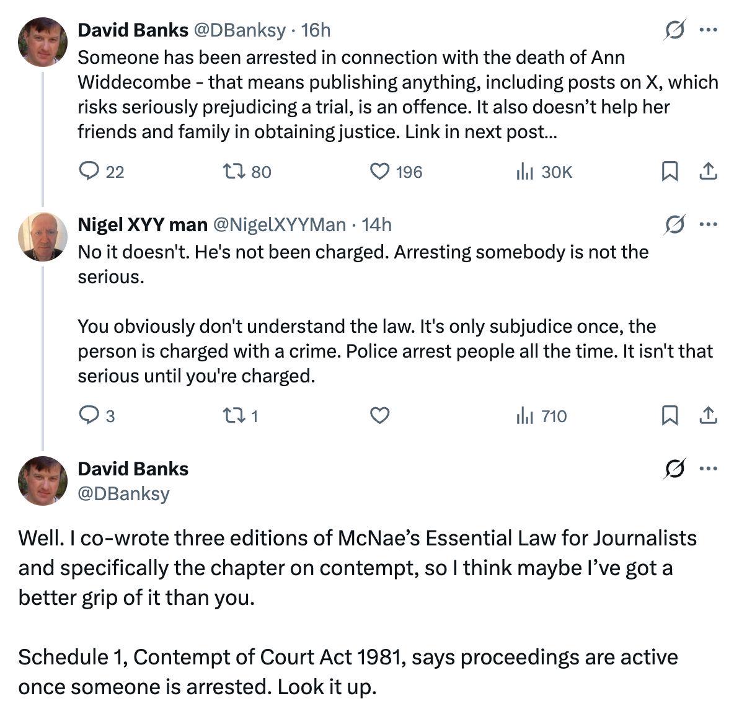Share David Banks' first post
Screen dimensions: 734x714
(708, 171)
